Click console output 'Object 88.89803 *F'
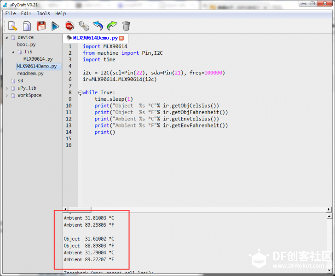Viewport: 335px width, 276px height. pyautogui.click(x=89, y=246)
